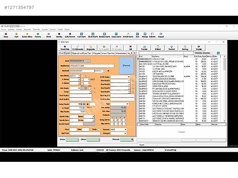Click the Etiket label button
Viewport: 238px width, 178px height.
pos(158,48)
